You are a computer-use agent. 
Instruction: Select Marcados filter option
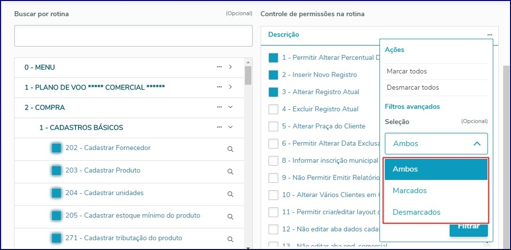[x=436, y=191]
